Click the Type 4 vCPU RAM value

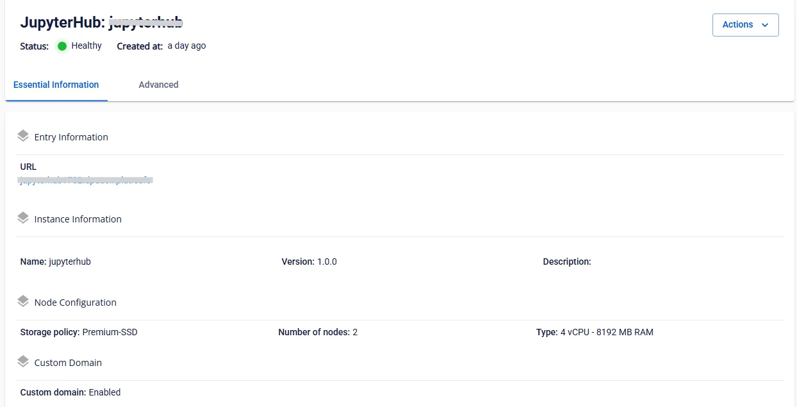[x=607, y=332]
